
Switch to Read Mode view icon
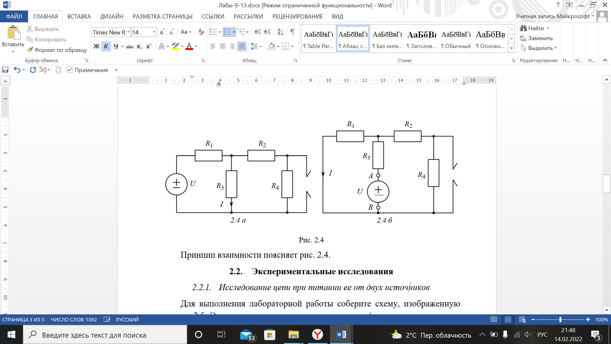494,319
